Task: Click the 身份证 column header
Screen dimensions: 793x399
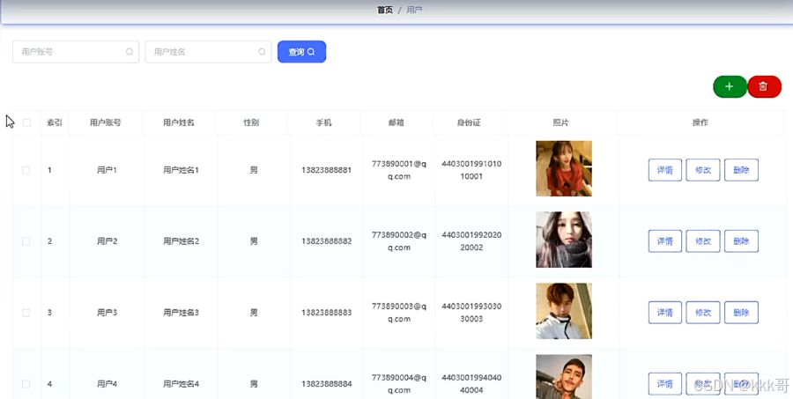Action: (x=469, y=122)
